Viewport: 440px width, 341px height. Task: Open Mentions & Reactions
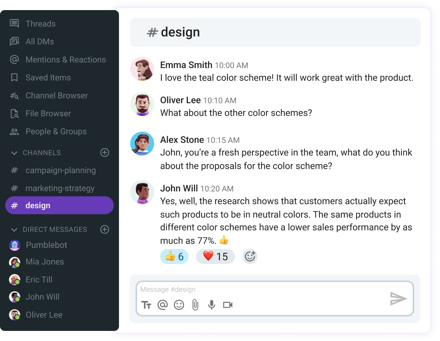[x=65, y=60]
